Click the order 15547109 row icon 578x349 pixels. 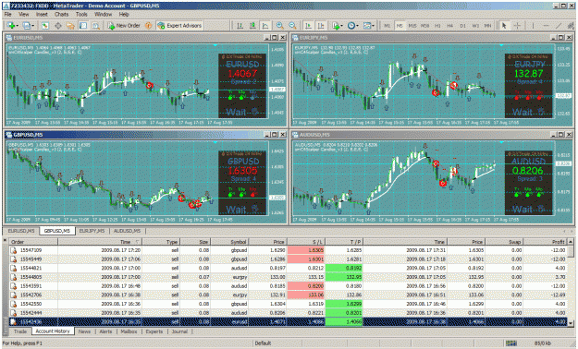pos(14,250)
